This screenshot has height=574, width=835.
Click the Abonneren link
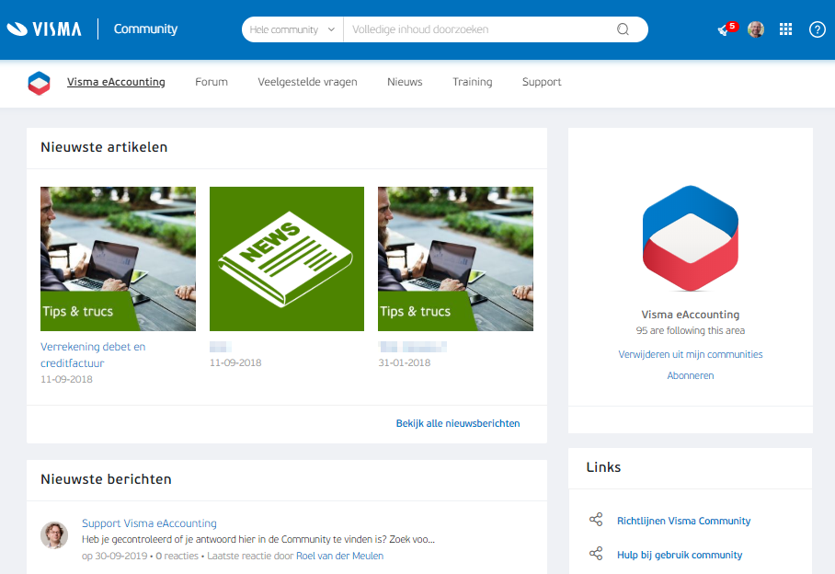690,376
